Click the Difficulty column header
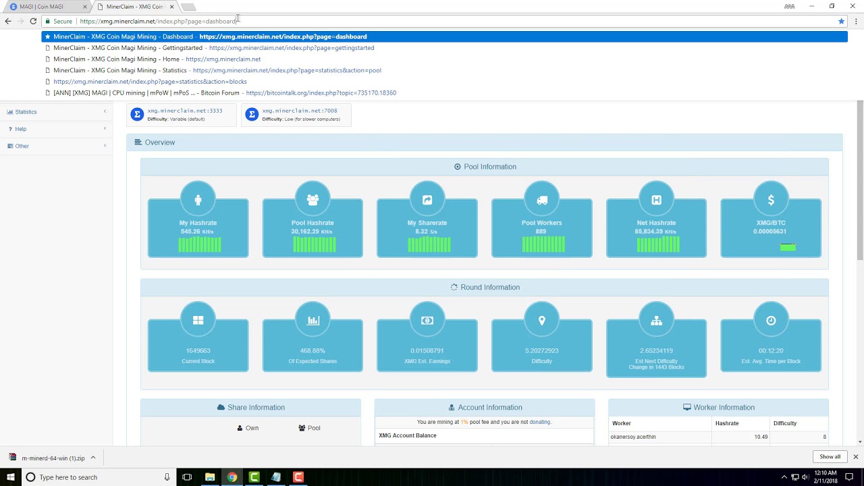Image resolution: width=864 pixels, height=486 pixels. click(x=785, y=423)
